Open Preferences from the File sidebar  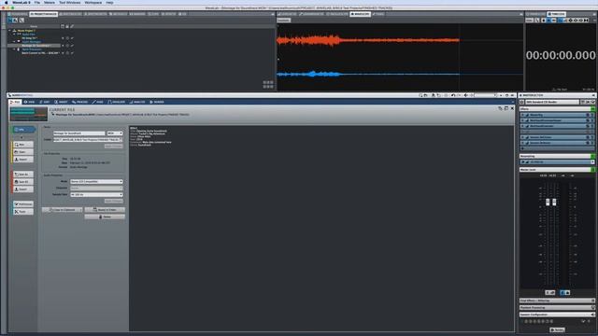pyautogui.click(x=23, y=204)
